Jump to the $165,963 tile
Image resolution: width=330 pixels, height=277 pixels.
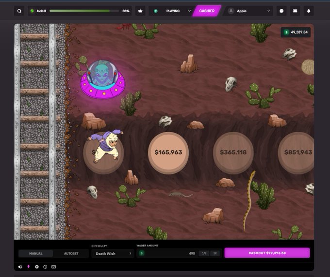[168, 153]
